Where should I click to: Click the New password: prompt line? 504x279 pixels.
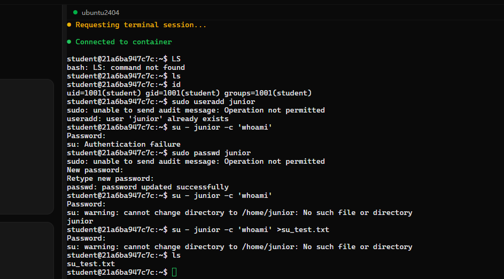[95, 170]
